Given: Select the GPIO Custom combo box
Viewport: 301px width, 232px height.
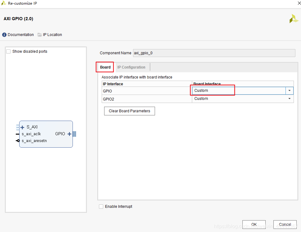Looking at the screenshot, I should click(243, 91).
